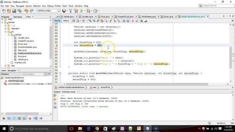
Task: Click the Navigator filter empty combo box
Action: (x=37, y=74)
